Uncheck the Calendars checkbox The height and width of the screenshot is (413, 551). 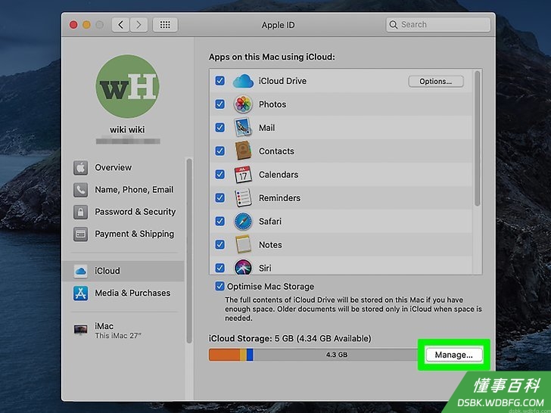pos(220,175)
